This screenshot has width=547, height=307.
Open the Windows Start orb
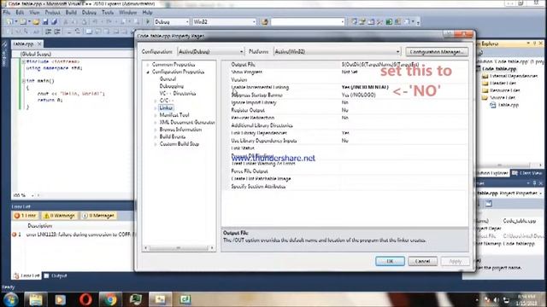tap(10, 299)
